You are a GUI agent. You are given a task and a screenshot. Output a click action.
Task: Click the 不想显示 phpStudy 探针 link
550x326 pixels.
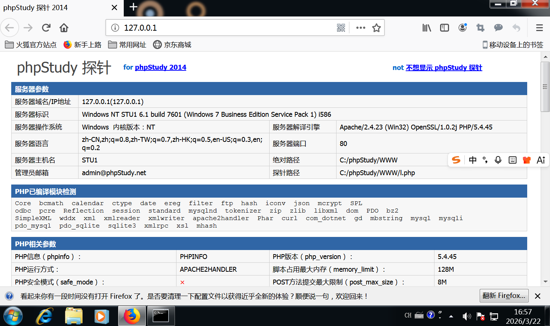pyautogui.click(x=444, y=68)
